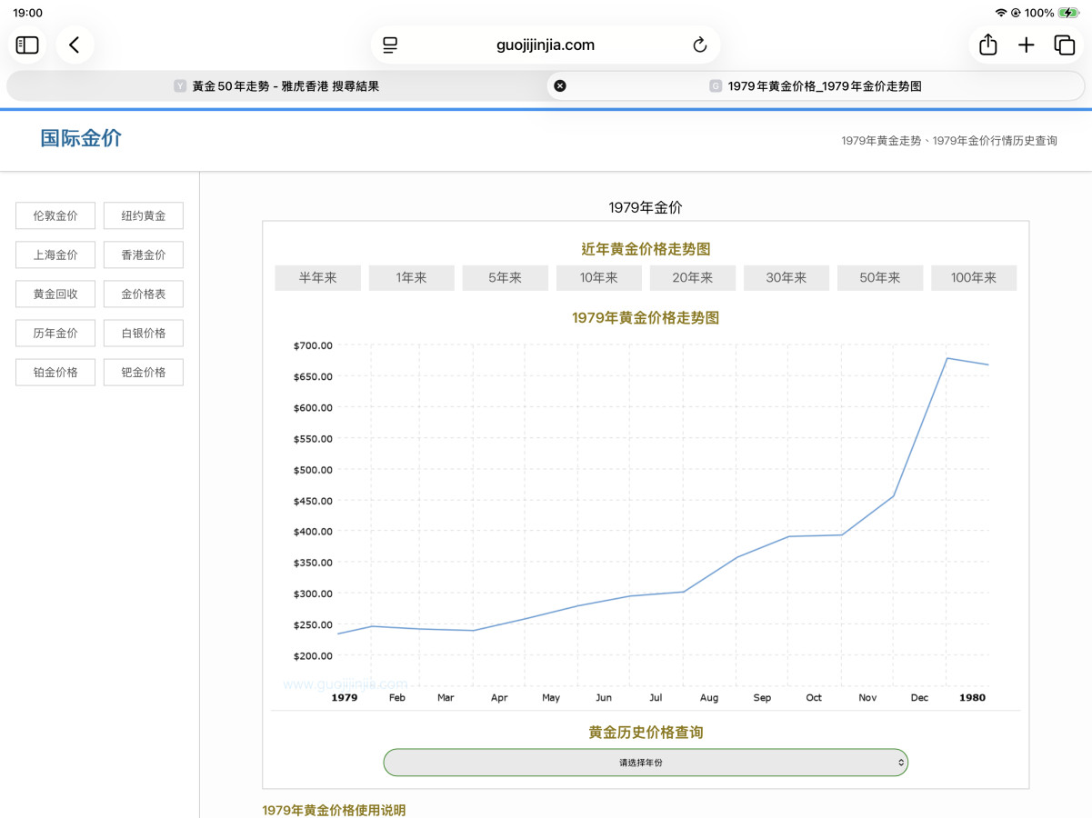This screenshot has height=818, width=1092.
Task: Switch to the 黃金50年走勢 tab
Action: pyautogui.click(x=276, y=85)
